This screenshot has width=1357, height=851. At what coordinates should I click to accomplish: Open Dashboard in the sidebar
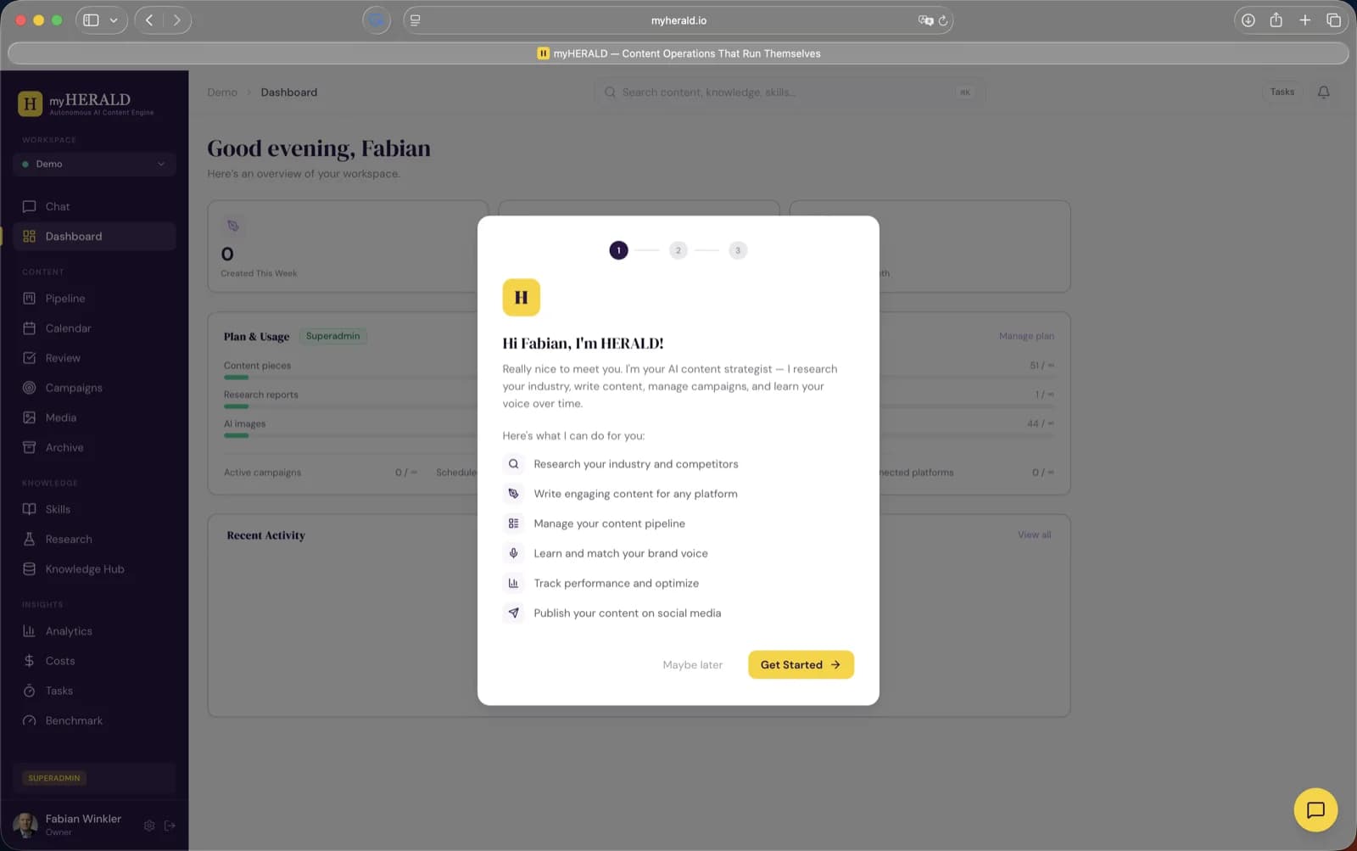(x=94, y=236)
